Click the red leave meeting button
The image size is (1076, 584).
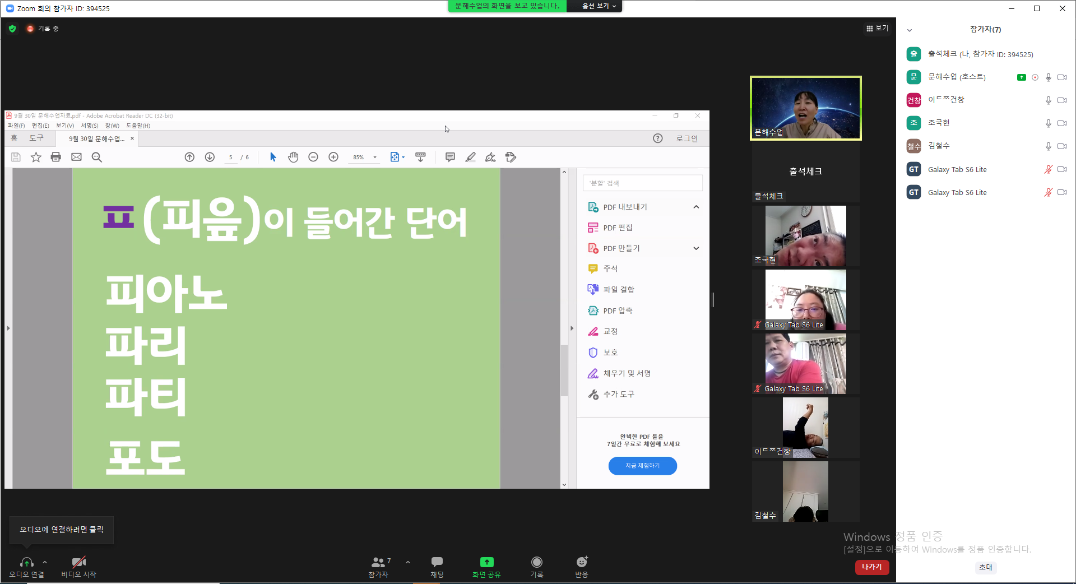click(872, 567)
